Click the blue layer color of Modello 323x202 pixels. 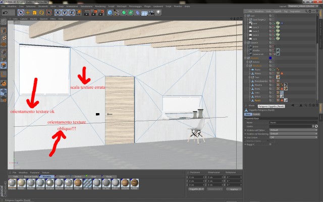[271, 58]
